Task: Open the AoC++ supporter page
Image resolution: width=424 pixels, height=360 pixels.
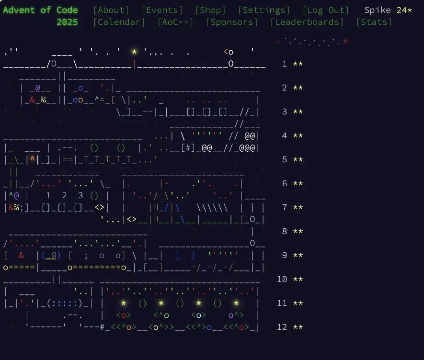Action: [x=175, y=22]
